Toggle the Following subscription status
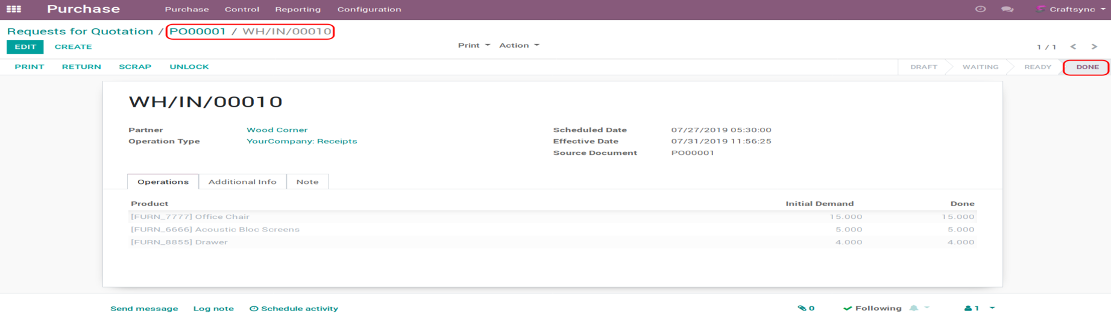The height and width of the screenshot is (325, 1111). pos(872,308)
